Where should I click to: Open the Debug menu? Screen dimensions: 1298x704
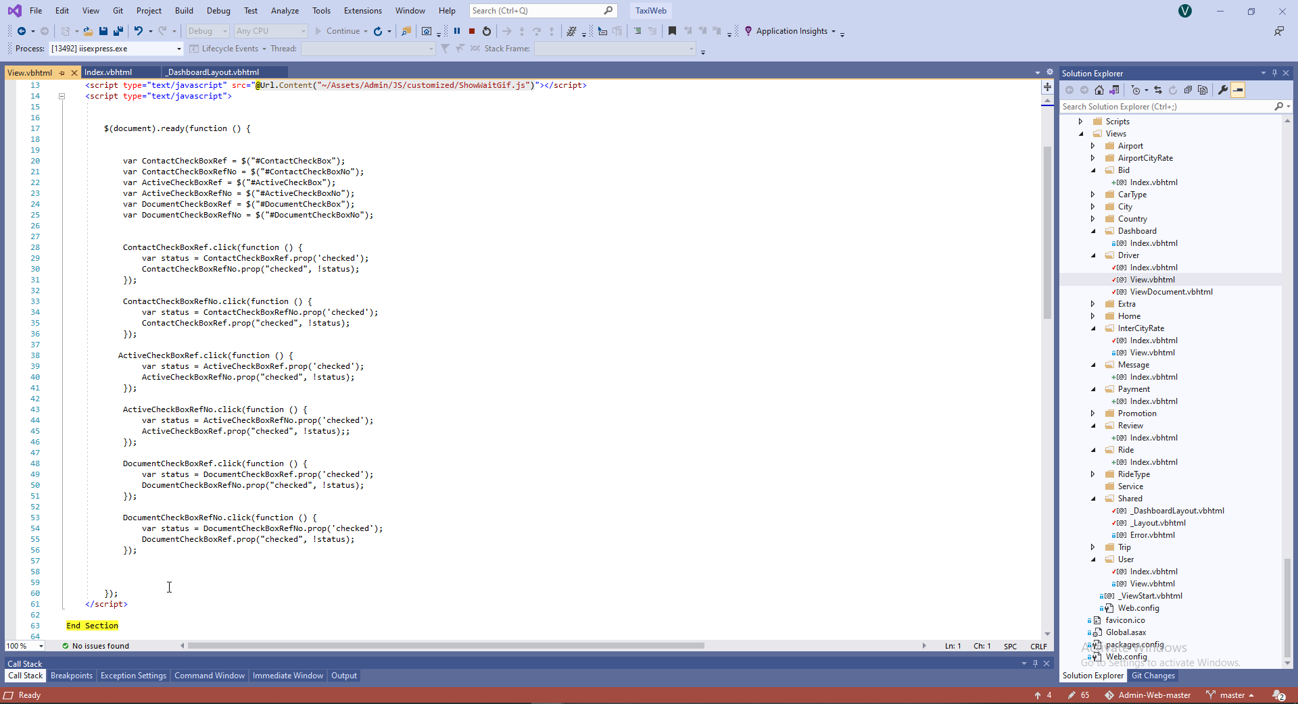218,11
